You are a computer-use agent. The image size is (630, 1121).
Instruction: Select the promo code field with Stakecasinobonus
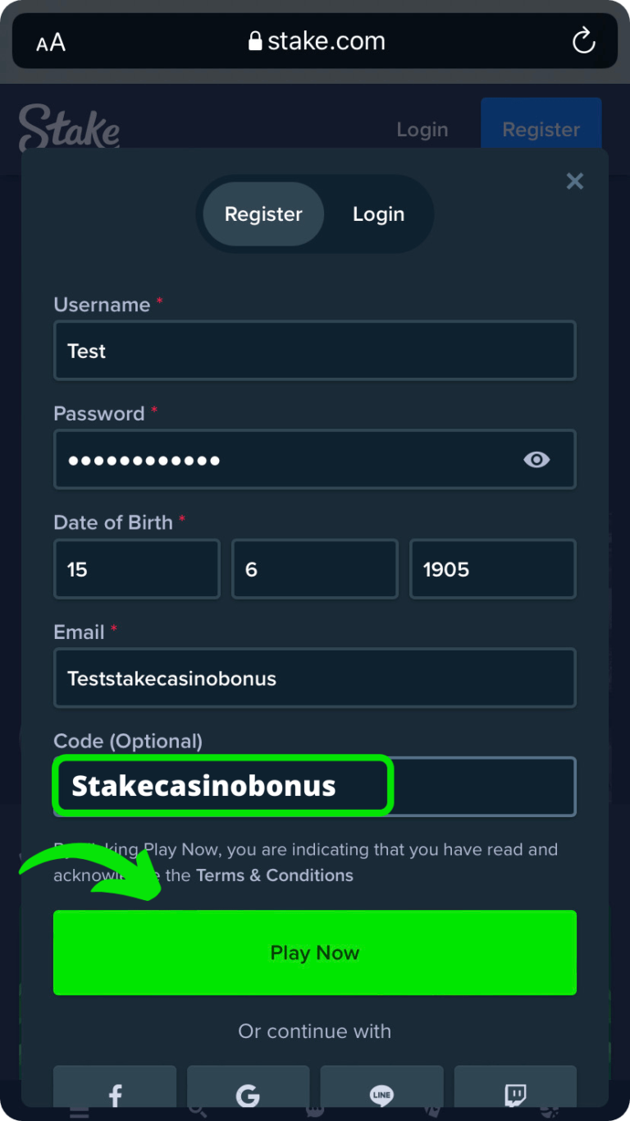point(221,786)
